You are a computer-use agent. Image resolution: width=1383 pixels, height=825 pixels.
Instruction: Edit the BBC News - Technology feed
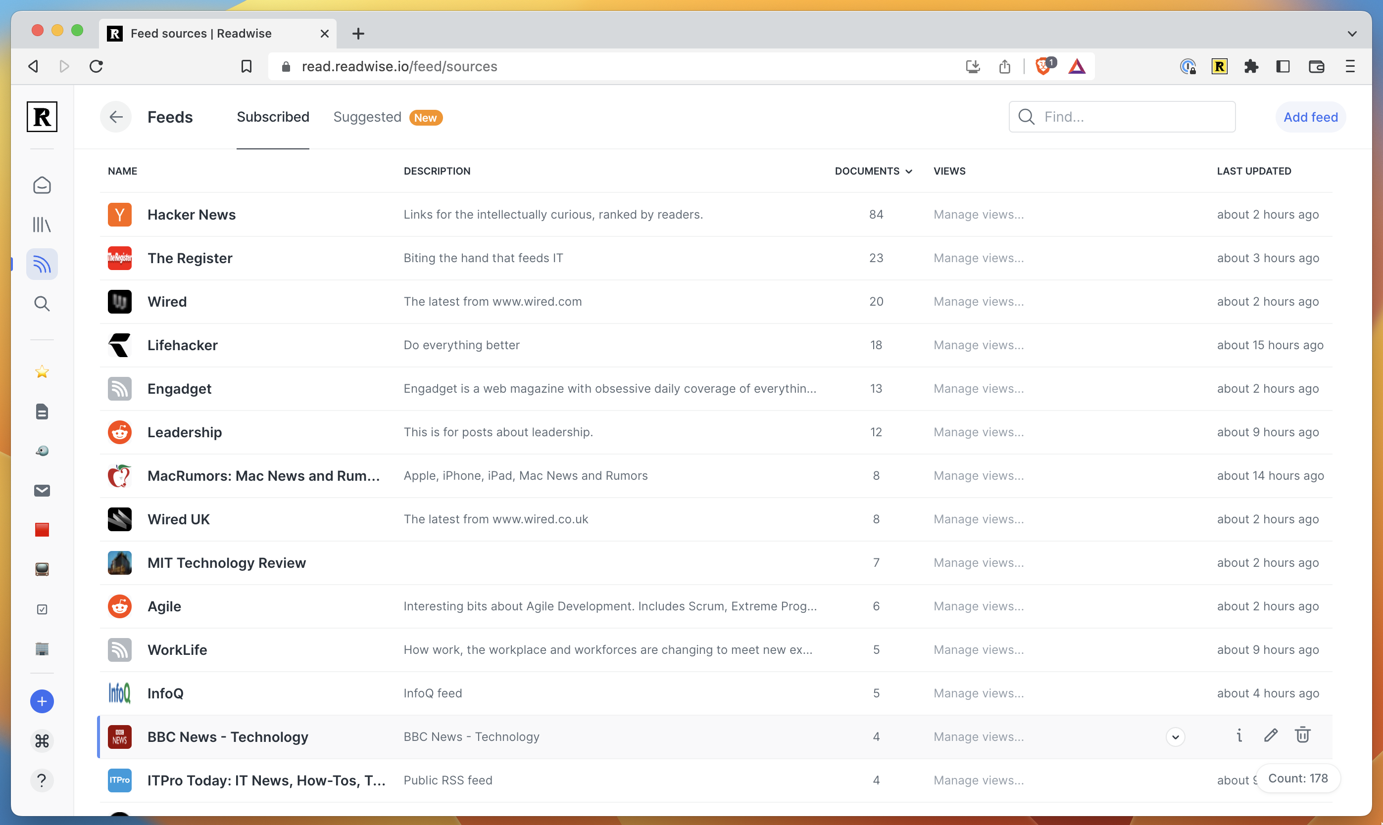(x=1271, y=735)
